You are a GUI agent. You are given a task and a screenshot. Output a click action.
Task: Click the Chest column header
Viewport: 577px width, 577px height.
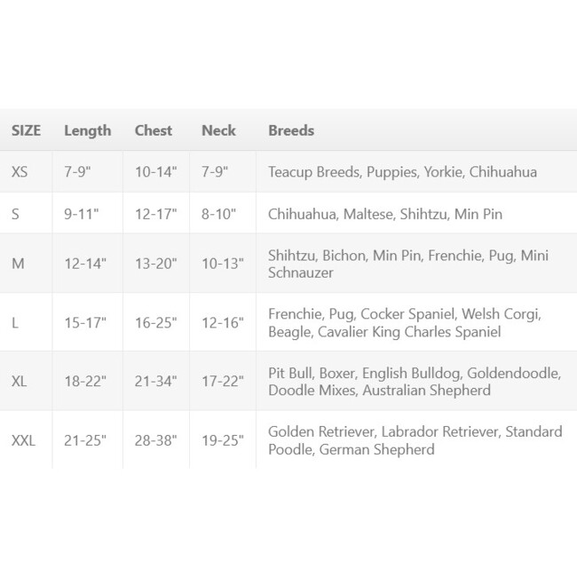click(154, 130)
